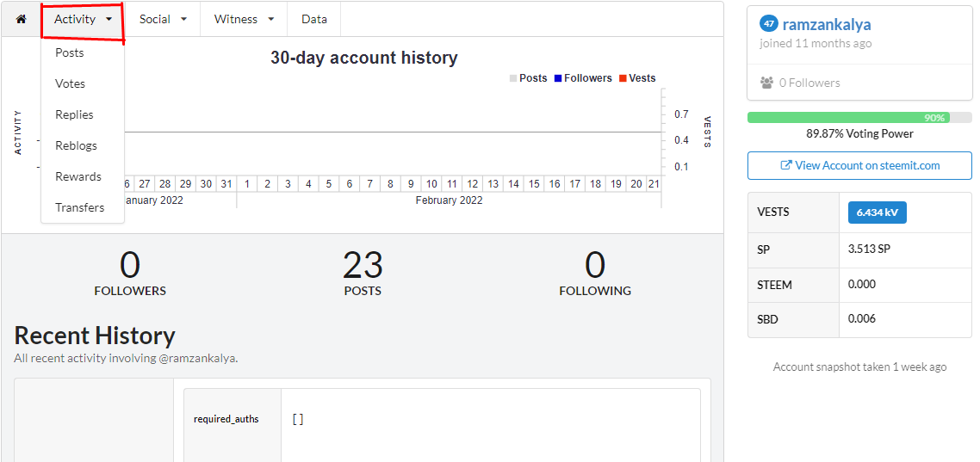Click the followers group icon
Viewport: 980px width, 462px height.
(767, 83)
